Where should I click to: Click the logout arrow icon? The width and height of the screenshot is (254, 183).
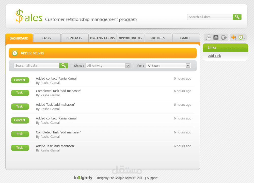click(x=224, y=37)
